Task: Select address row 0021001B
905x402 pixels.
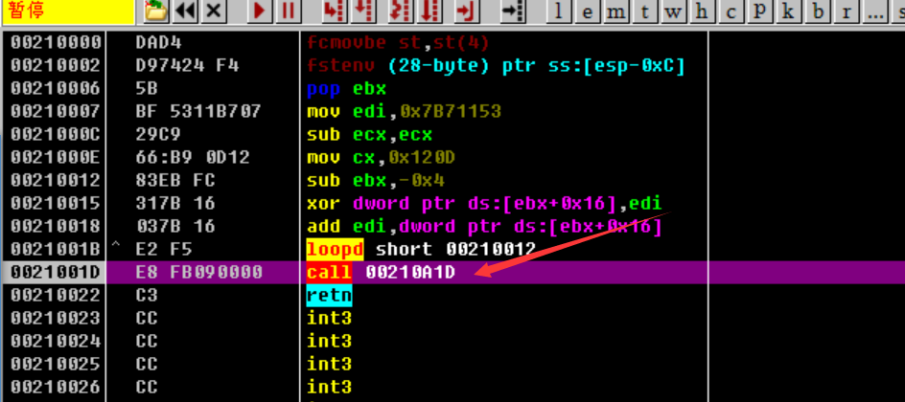Action: 56,249
